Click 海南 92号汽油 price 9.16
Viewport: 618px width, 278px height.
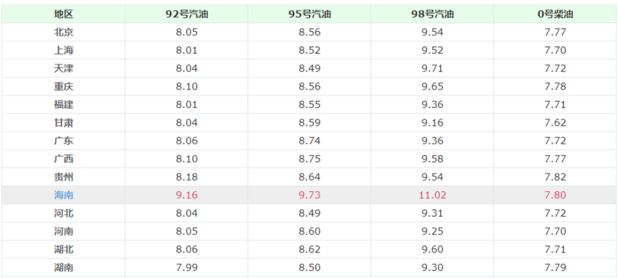pos(187,195)
